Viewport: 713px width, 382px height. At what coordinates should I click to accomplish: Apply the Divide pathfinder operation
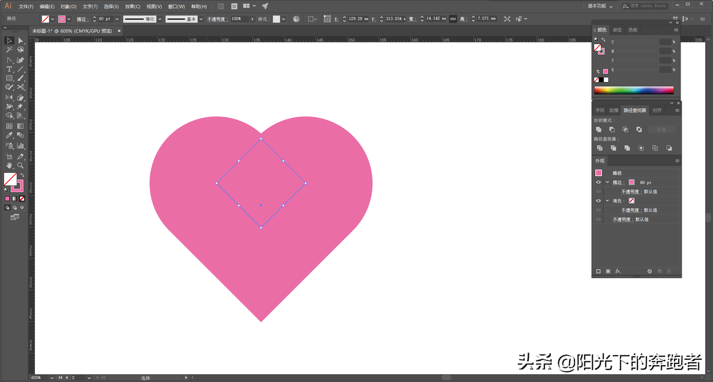(x=600, y=148)
